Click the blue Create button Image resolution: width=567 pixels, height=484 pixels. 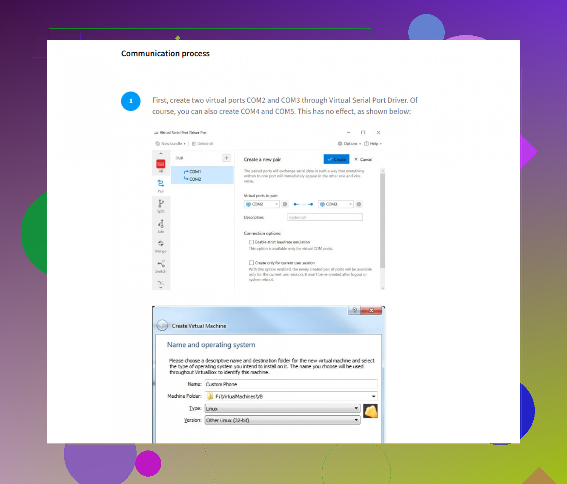[x=336, y=159]
